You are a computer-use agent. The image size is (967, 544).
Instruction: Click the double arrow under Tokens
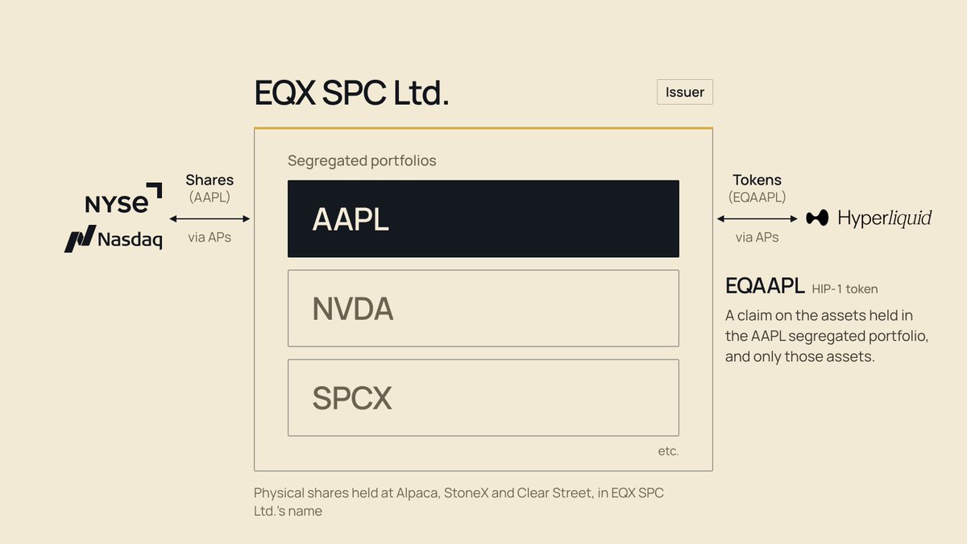pyautogui.click(x=757, y=218)
